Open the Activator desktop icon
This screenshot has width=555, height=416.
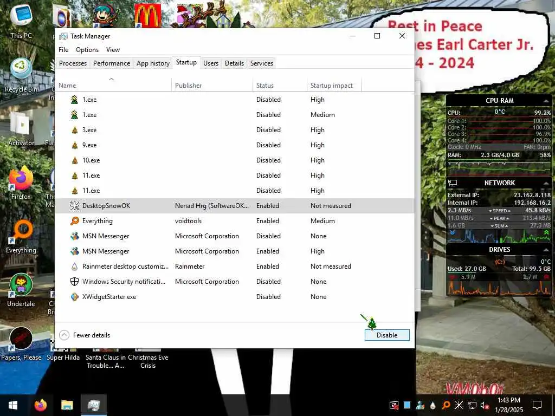coord(21,129)
